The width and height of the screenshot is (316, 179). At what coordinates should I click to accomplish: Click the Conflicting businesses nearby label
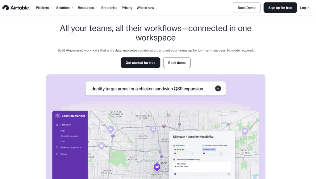pyautogui.click(x=188, y=160)
